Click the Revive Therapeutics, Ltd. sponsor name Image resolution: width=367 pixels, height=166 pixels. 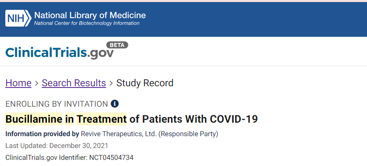(119, 134)
